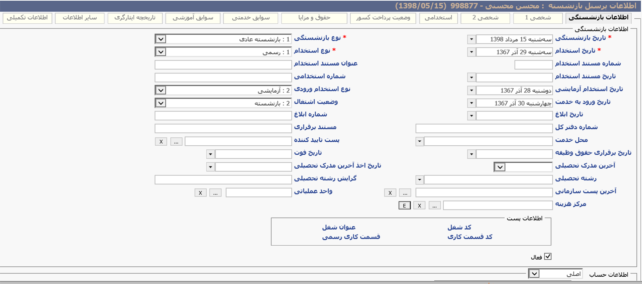Go to the استخدامی tab

[438, 18]
